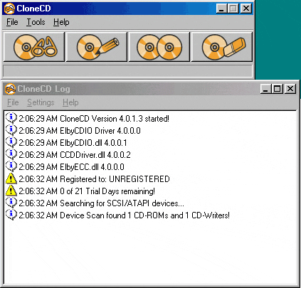Minimize the CloneCD main window

221,9
